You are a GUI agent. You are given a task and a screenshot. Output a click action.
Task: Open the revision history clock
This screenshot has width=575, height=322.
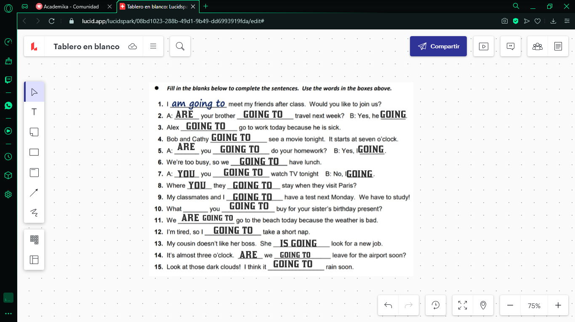point(436,306)
